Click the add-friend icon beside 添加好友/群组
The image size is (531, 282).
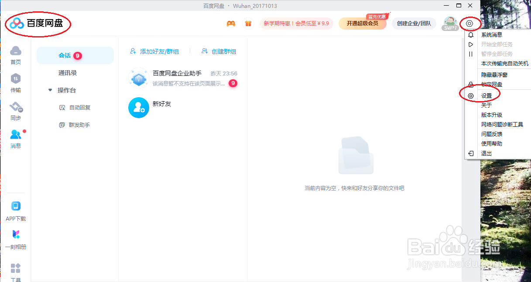[x=133, y=51]
